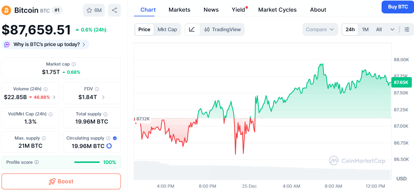Click Market cap info icon
414x190 pixels.
[x=74, y=64]
